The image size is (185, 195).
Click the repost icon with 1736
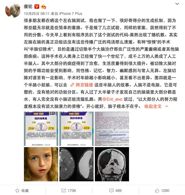coord(63,190)
